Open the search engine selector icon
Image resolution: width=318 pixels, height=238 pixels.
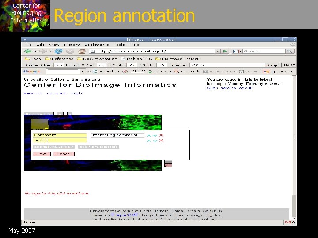(237, 52)
